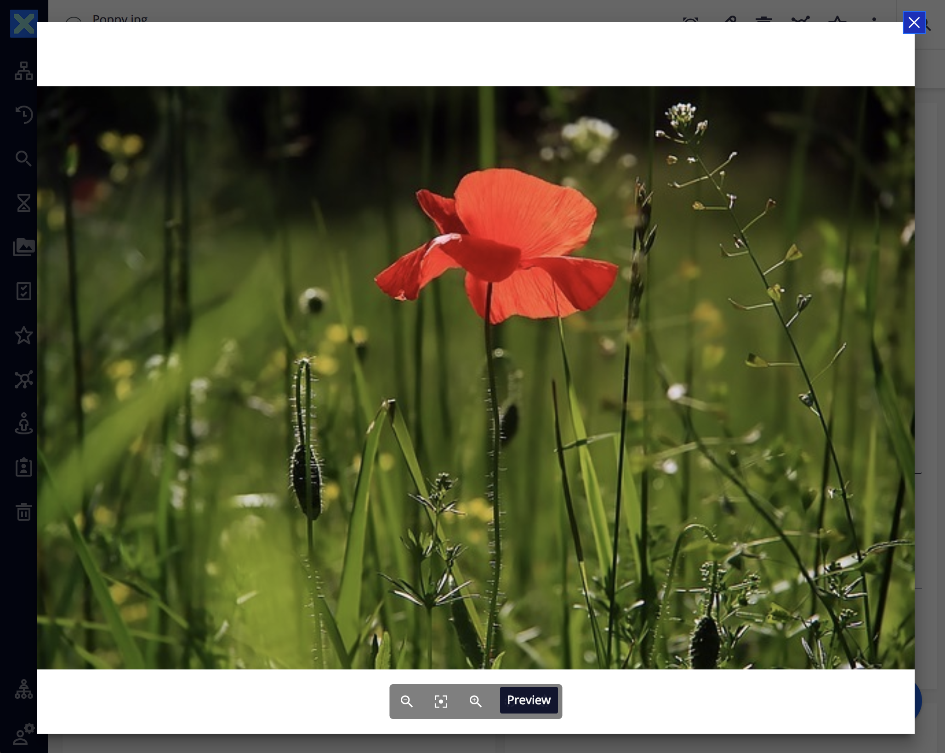Image resolution: width=945 pixels, height=753 pixels.
Task: Open recently viewed history in the sidebar
Action: [x=24, y=114]
